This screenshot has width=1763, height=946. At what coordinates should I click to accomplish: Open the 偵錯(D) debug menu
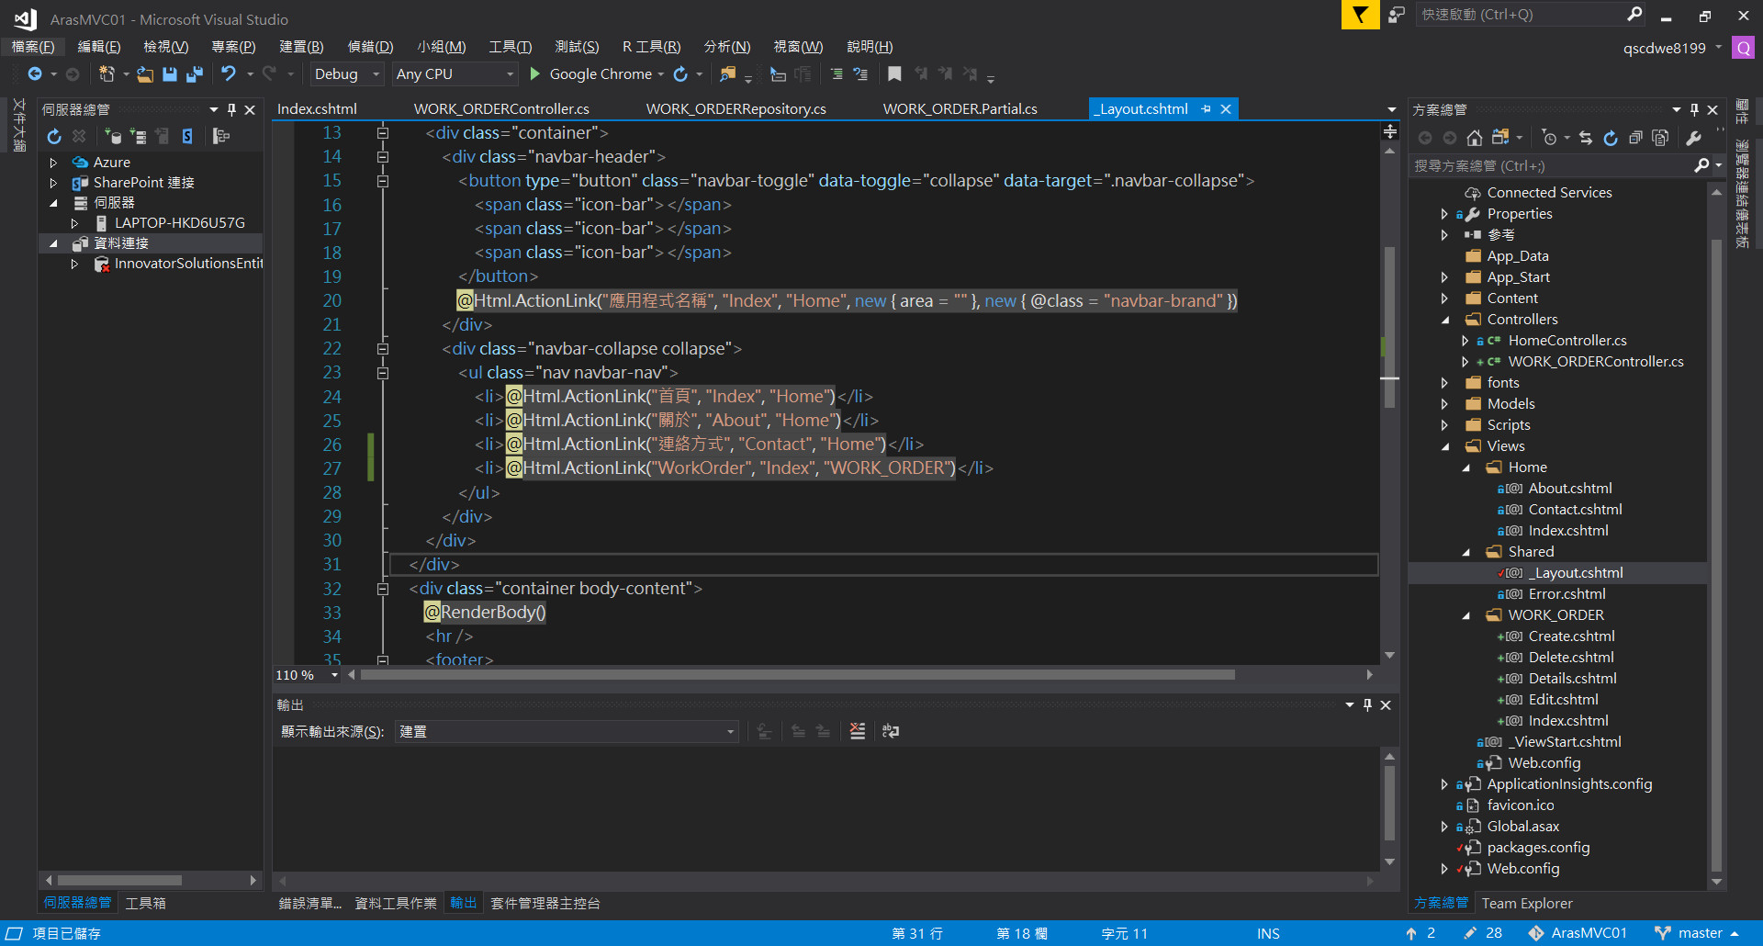click(370, 47)
